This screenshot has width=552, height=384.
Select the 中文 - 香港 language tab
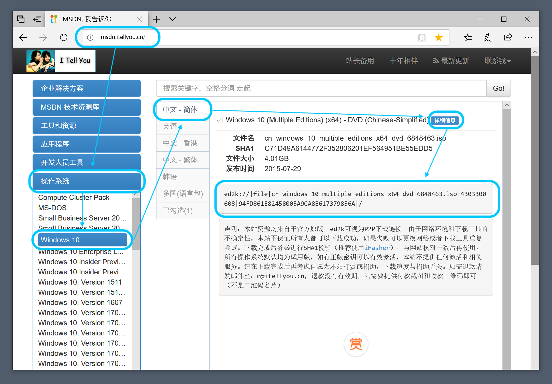(183, 143)
